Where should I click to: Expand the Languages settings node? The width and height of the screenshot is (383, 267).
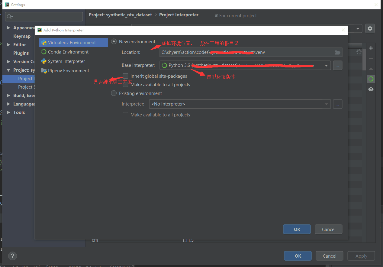click(8, 104)
